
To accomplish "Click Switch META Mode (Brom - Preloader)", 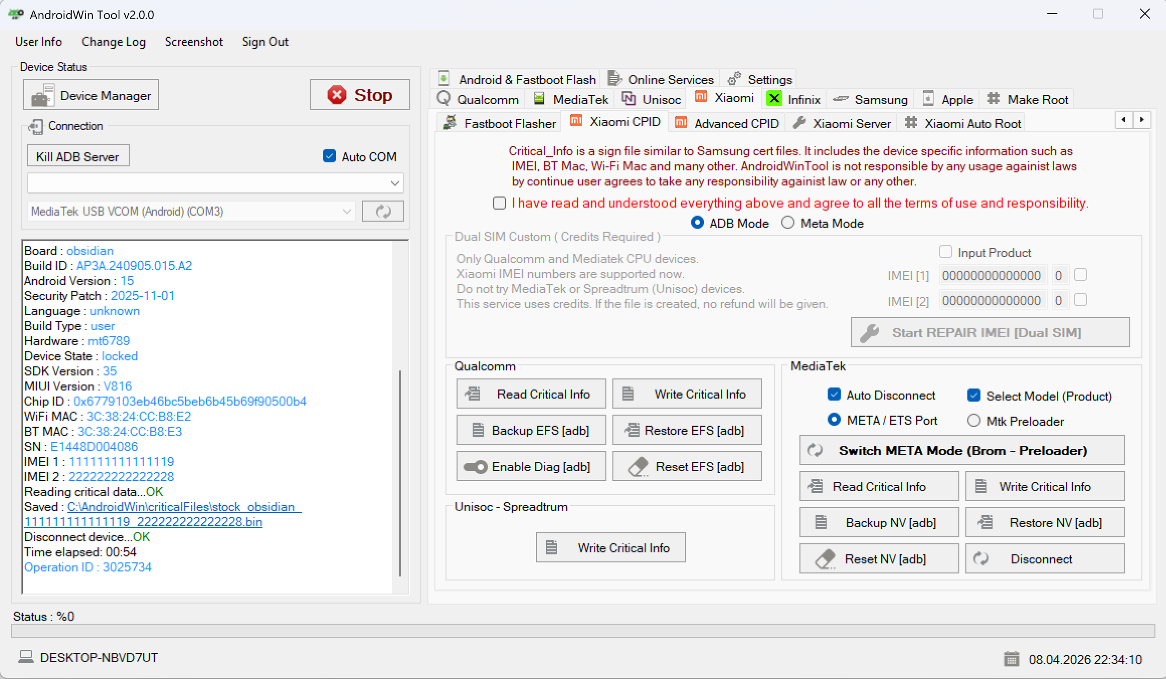I will 962,450.
